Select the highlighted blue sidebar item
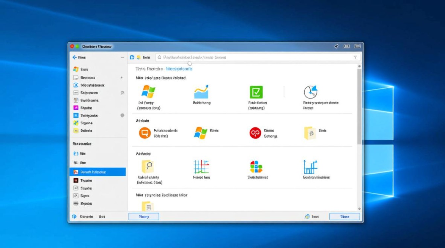Screen dimensions: 445x248 tap(98, 172)
